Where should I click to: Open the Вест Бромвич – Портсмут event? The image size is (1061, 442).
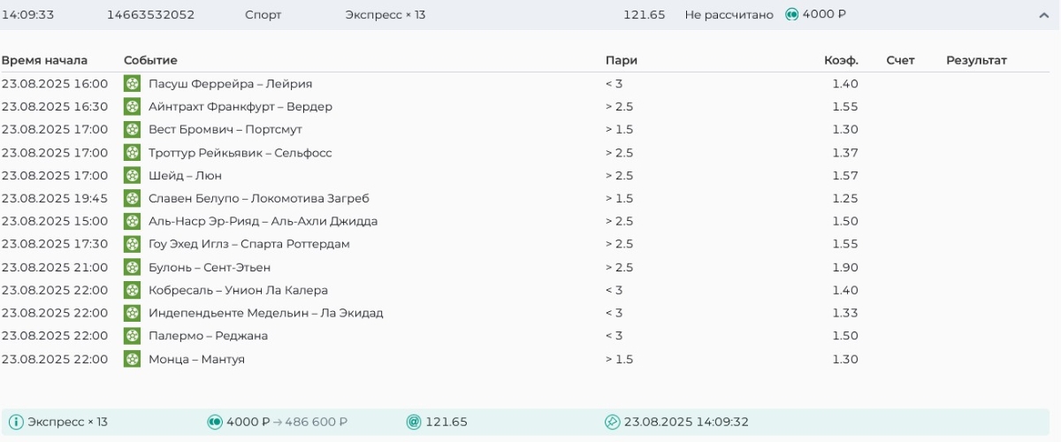(225, 130)
